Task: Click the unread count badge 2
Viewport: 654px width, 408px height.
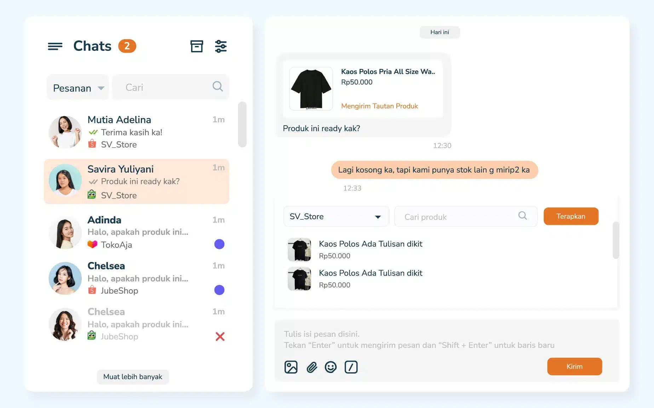Action: [127, 46]
